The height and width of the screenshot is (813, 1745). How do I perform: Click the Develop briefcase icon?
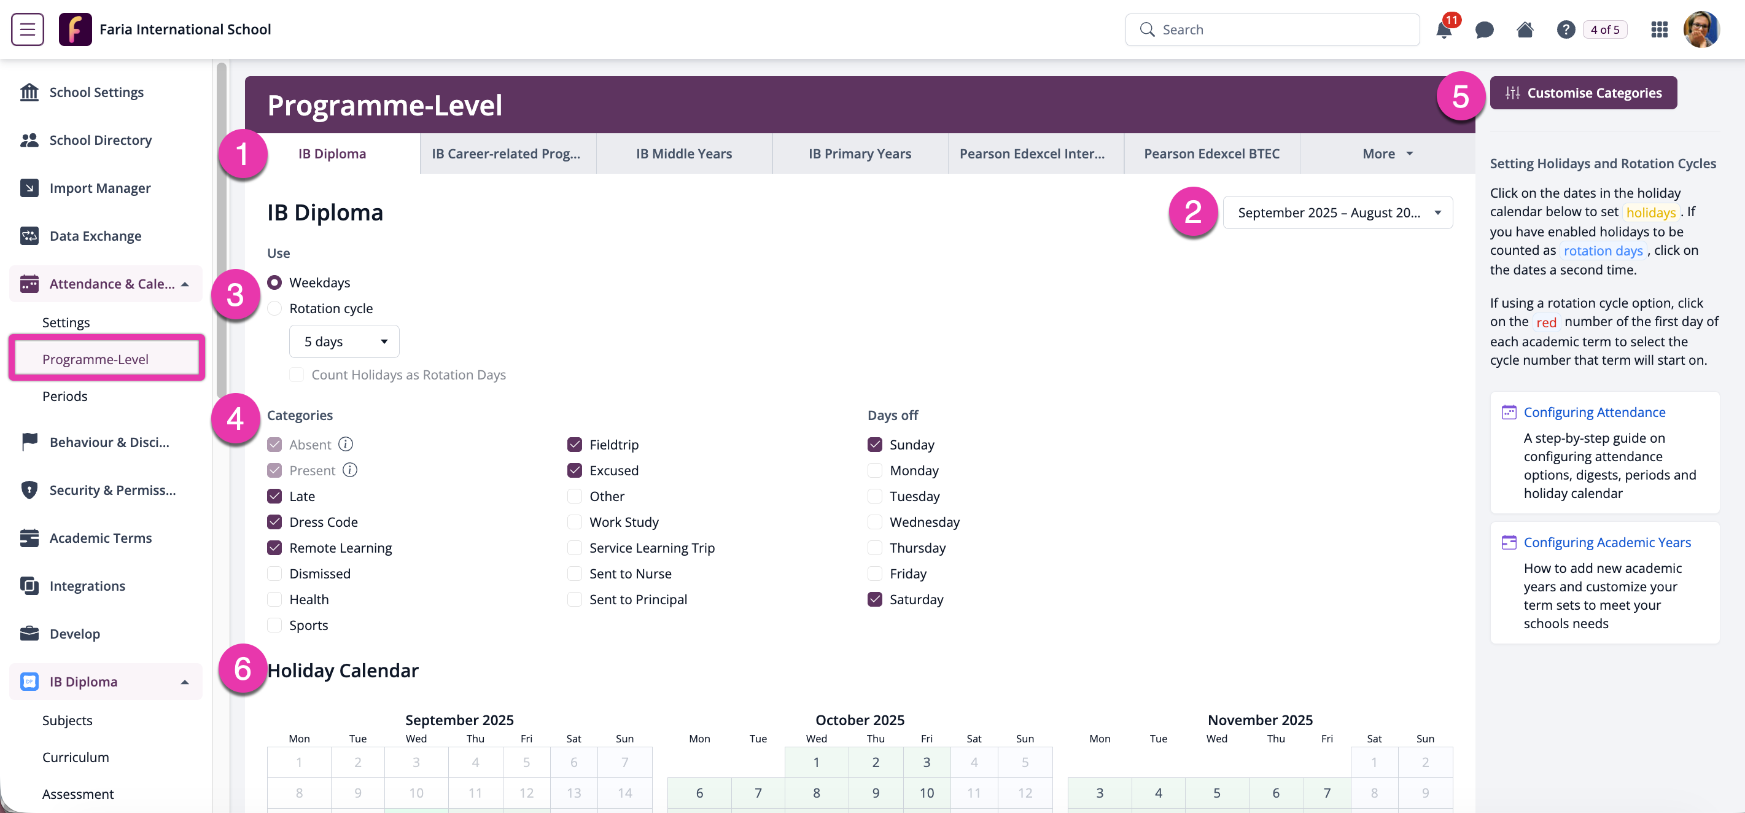pos(29,634)
